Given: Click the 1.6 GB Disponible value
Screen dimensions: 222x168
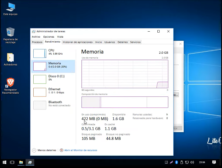Looking at the screenshot, I should pos(118,119).
